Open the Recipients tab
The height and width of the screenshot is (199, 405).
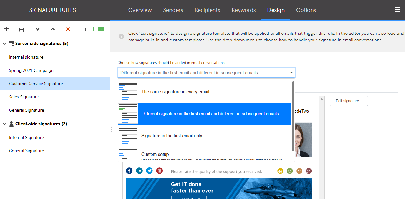click(x=207, y=10)
